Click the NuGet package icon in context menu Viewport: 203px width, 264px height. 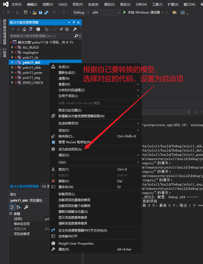(x=53, y=142)
